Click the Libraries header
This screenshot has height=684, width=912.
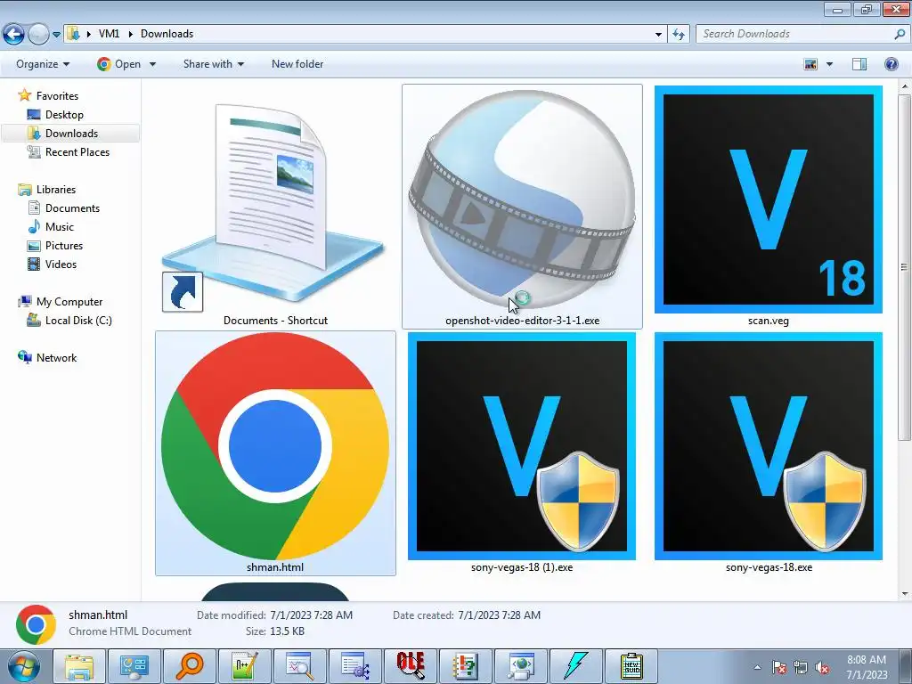pyautogui.click(x=56, y=190)
